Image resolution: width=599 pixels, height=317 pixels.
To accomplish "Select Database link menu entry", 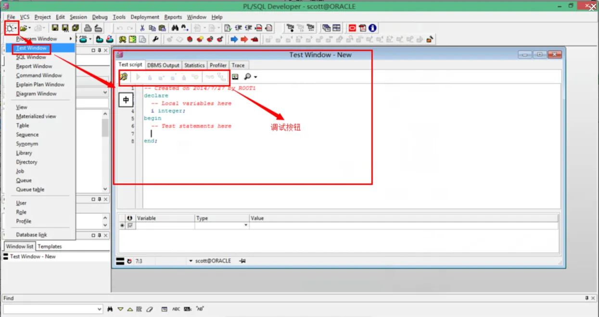I will pyautogui.click(x=32, y=235).
